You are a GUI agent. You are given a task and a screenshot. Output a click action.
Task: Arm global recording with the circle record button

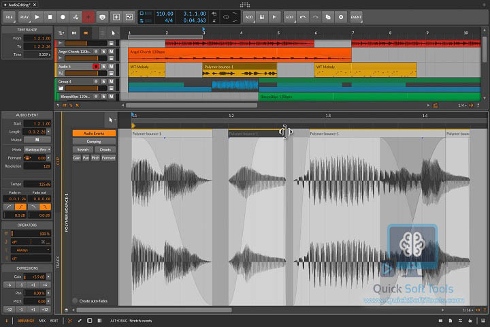[63, 17]
